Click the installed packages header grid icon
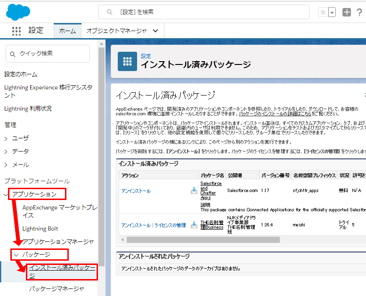366x296 pixels. [127, 61]
